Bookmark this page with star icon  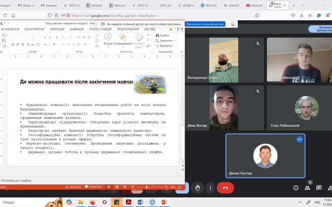tap(256, 15)
